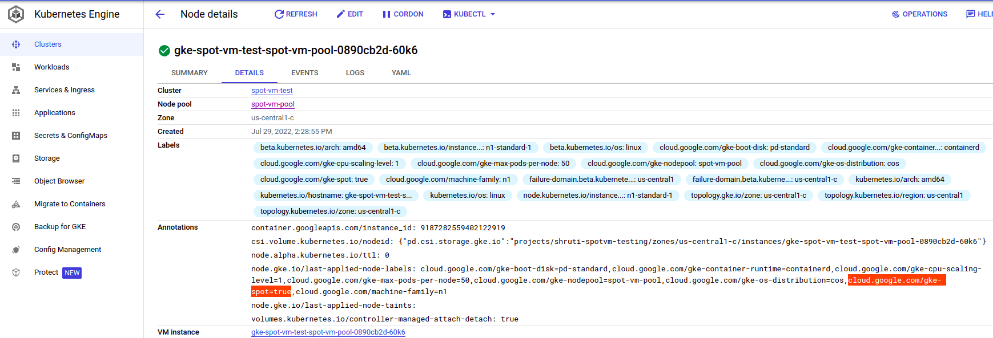
Task: Click the topology.kubernetes.io/region label
Action: tap(894, 196)
